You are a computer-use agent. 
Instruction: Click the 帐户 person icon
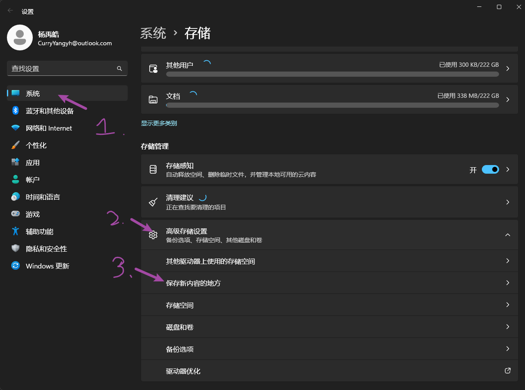pos(16,180)
